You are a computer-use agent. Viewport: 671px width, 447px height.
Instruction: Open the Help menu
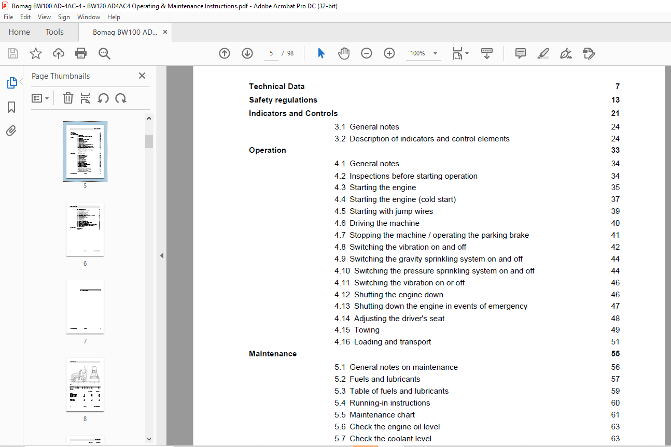pyautogui.click(x=114, y=17)
